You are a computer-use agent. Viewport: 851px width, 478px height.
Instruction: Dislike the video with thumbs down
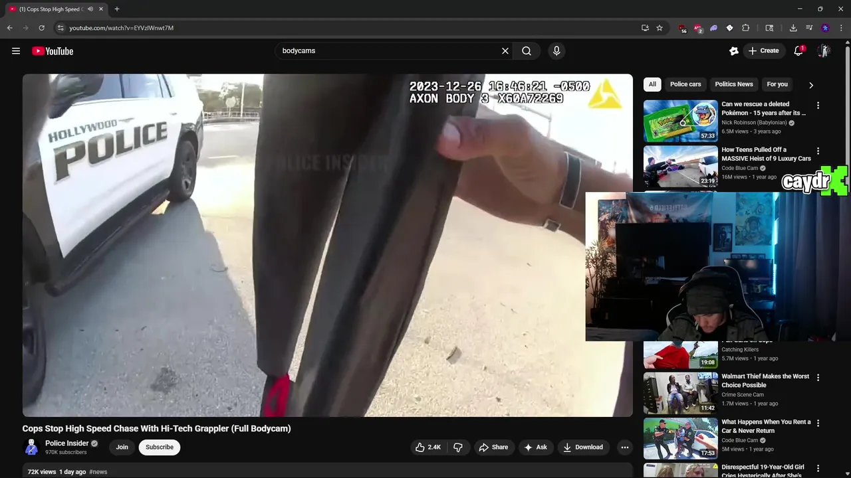458,447
